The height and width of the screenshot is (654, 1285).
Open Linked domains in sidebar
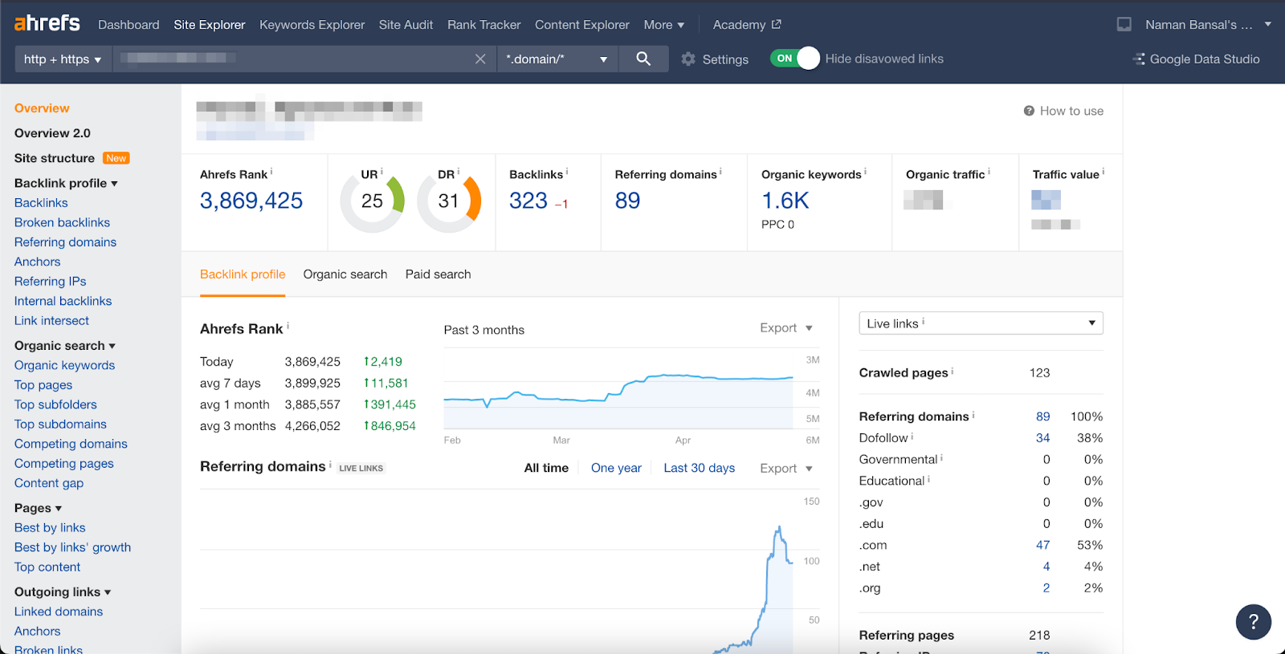59,611
